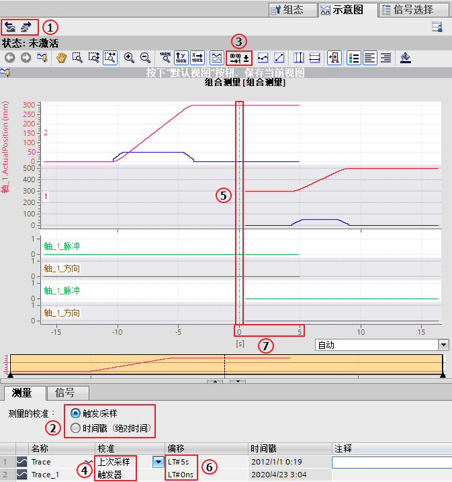Click the right handle of overview range bar
This screenshot has width=452, height=482.
coord(443,374)
